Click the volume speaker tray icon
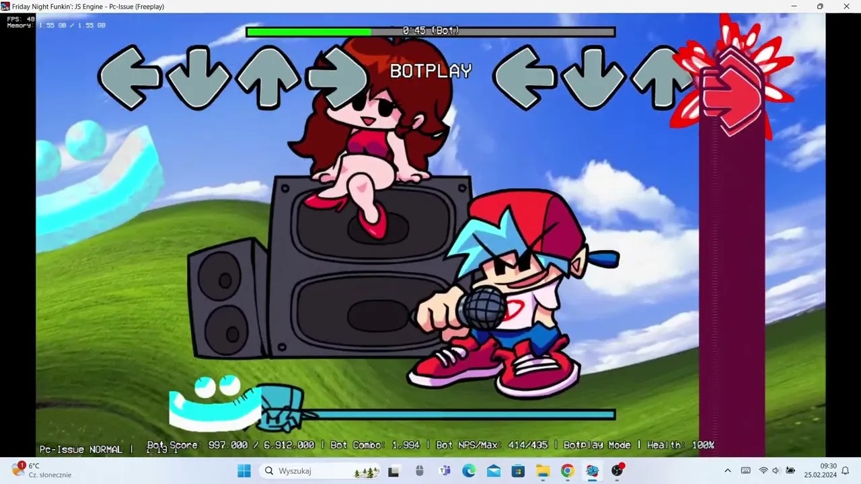 coord(776,471)
